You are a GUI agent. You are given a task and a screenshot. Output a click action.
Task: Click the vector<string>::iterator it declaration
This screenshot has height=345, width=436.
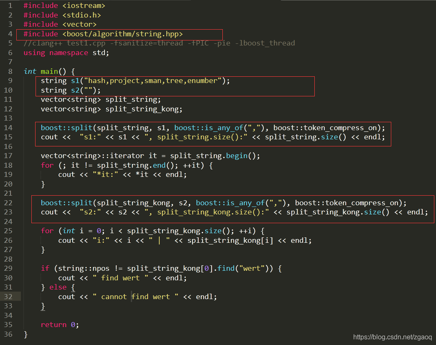[x=150, y=156]
